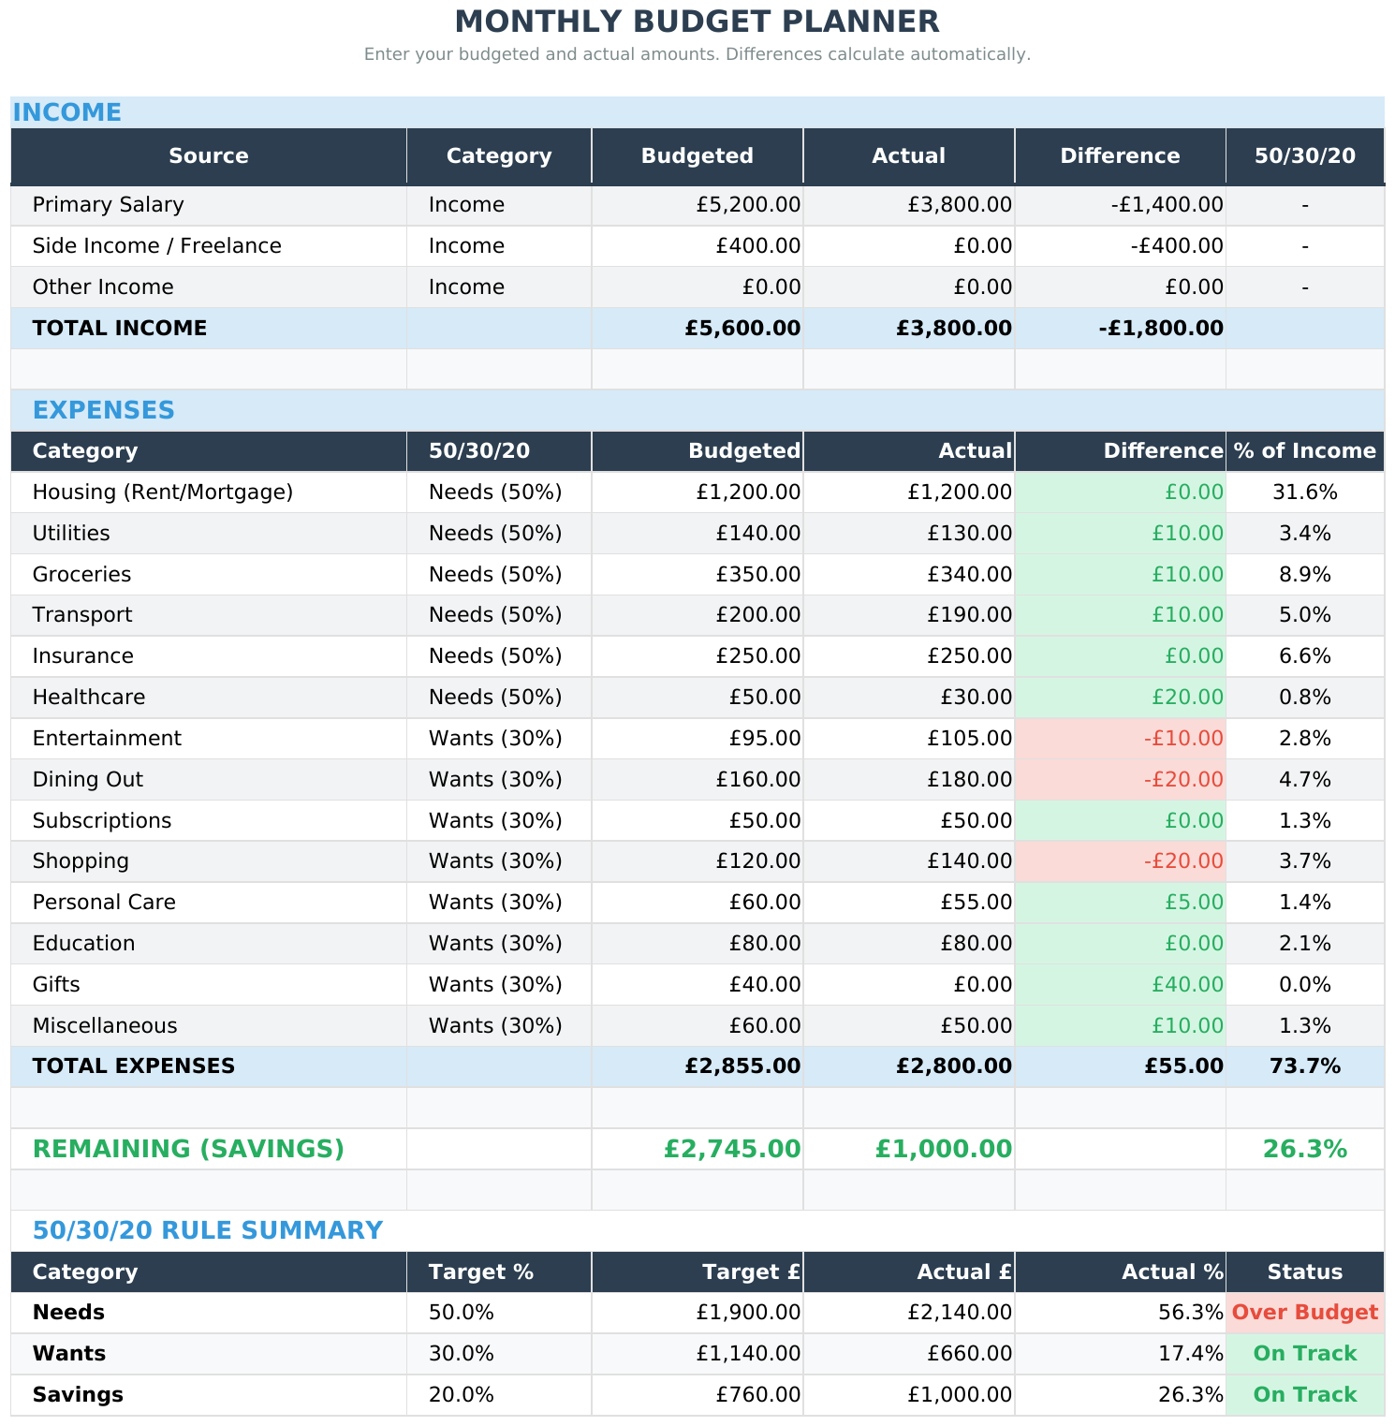The height and width of the screenshot is (1426, 1395).
Task: Click total expenses difference £55.00
Action: pyautogui.click(x=1121, y=1066)
